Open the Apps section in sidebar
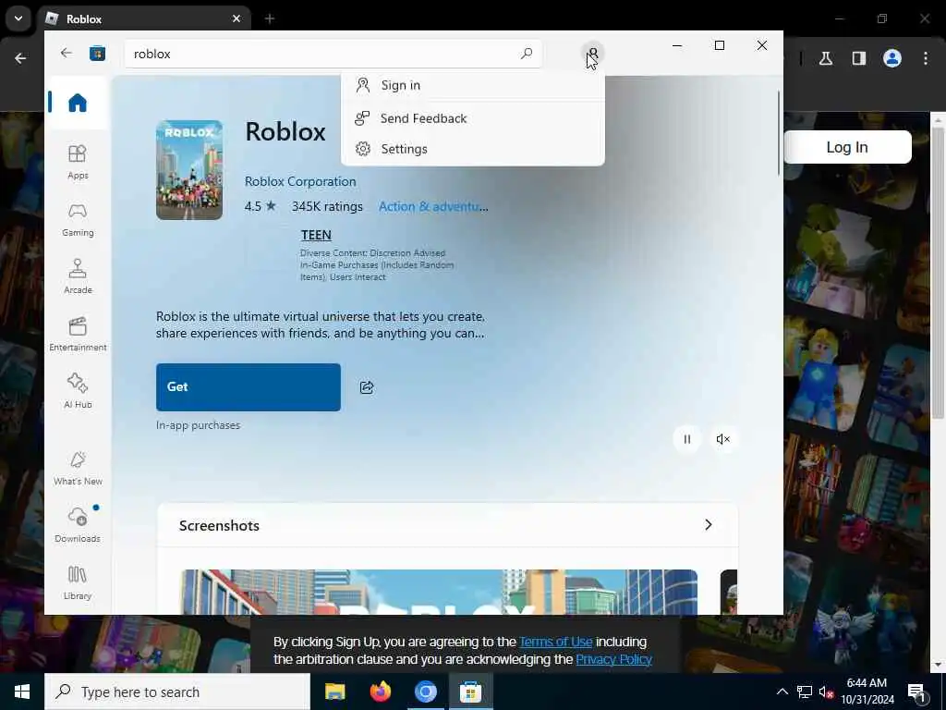This screenshot has width=946, height=710. pyautogui.click(x=78, y=163)
